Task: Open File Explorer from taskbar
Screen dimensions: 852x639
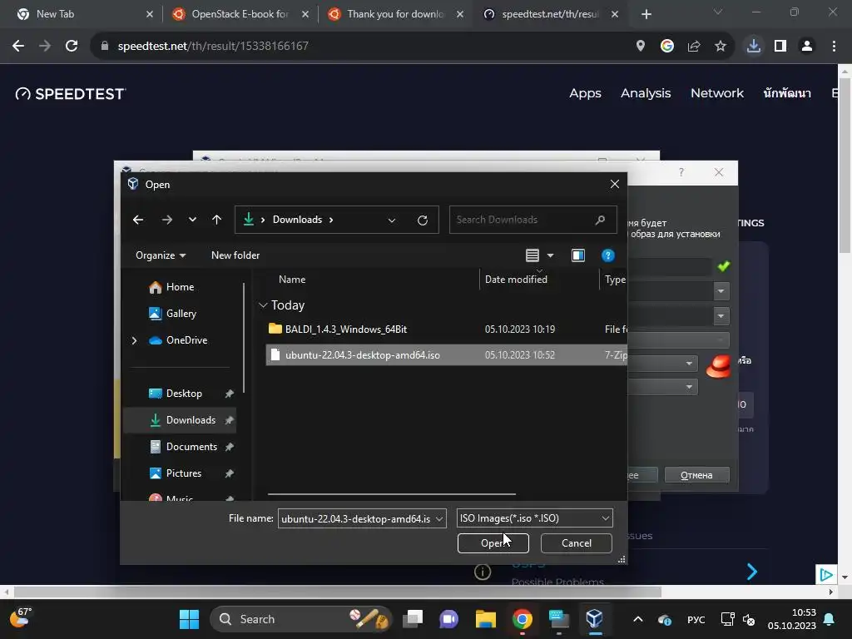Action: 485,619
